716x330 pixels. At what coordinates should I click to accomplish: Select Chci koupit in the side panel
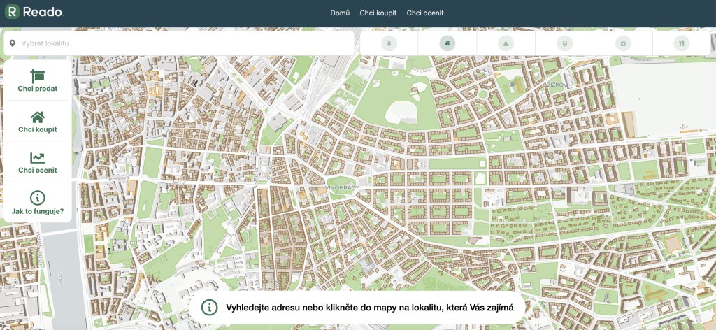tap(38, 122)
